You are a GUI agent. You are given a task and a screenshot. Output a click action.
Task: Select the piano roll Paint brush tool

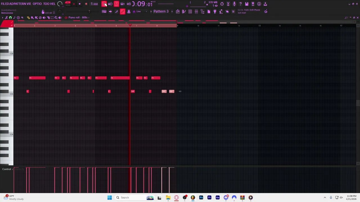[32, 17]
